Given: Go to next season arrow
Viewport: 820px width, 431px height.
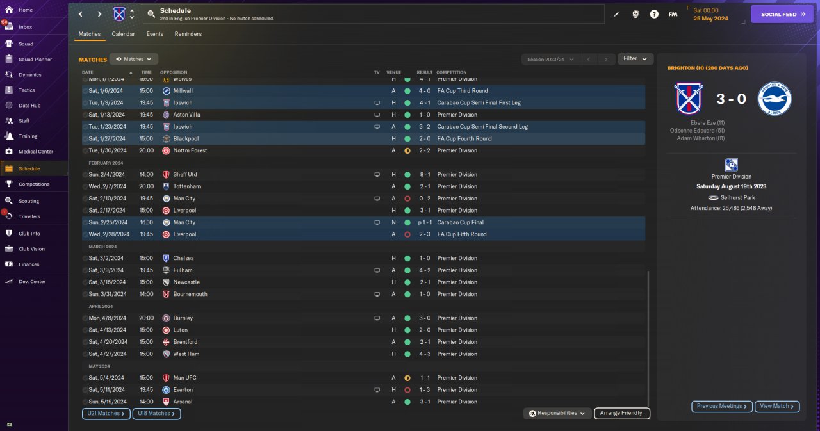Looking at the screenshot, I should click(606, 59).
